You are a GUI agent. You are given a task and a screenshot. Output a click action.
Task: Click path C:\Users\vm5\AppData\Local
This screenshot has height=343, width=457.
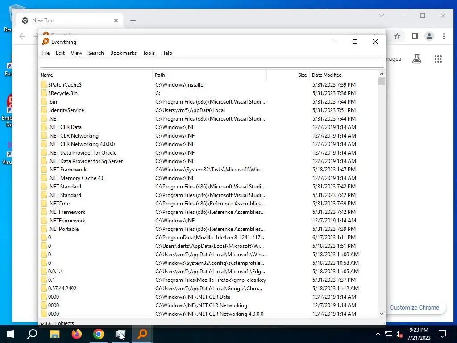[190, 110]
